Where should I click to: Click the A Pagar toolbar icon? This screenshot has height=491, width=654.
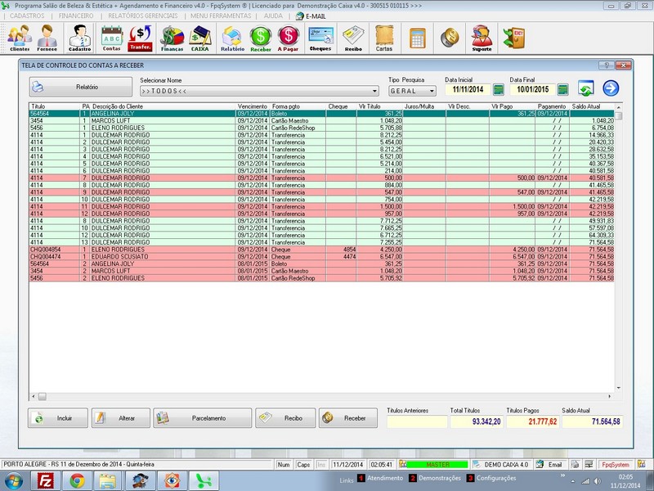288,38
